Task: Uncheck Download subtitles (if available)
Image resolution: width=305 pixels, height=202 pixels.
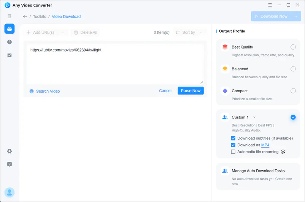Action: click(x=233, y=138)
